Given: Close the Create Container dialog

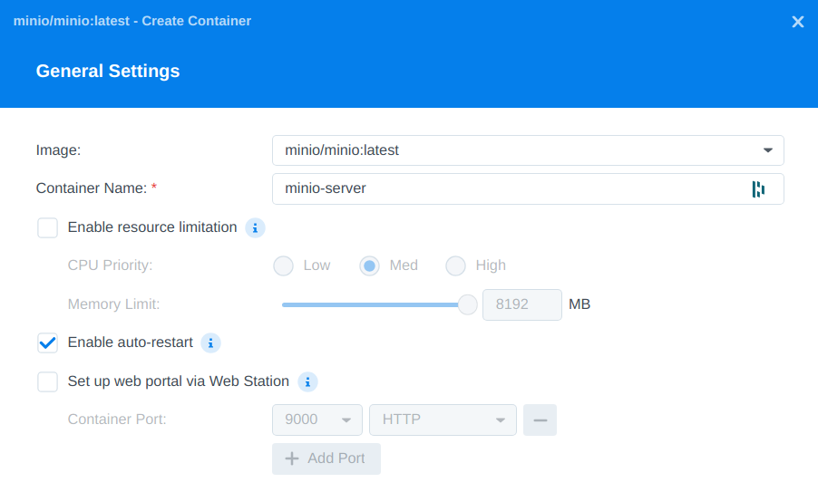Looking at the screenshot, I should click(x=798, y=22).
